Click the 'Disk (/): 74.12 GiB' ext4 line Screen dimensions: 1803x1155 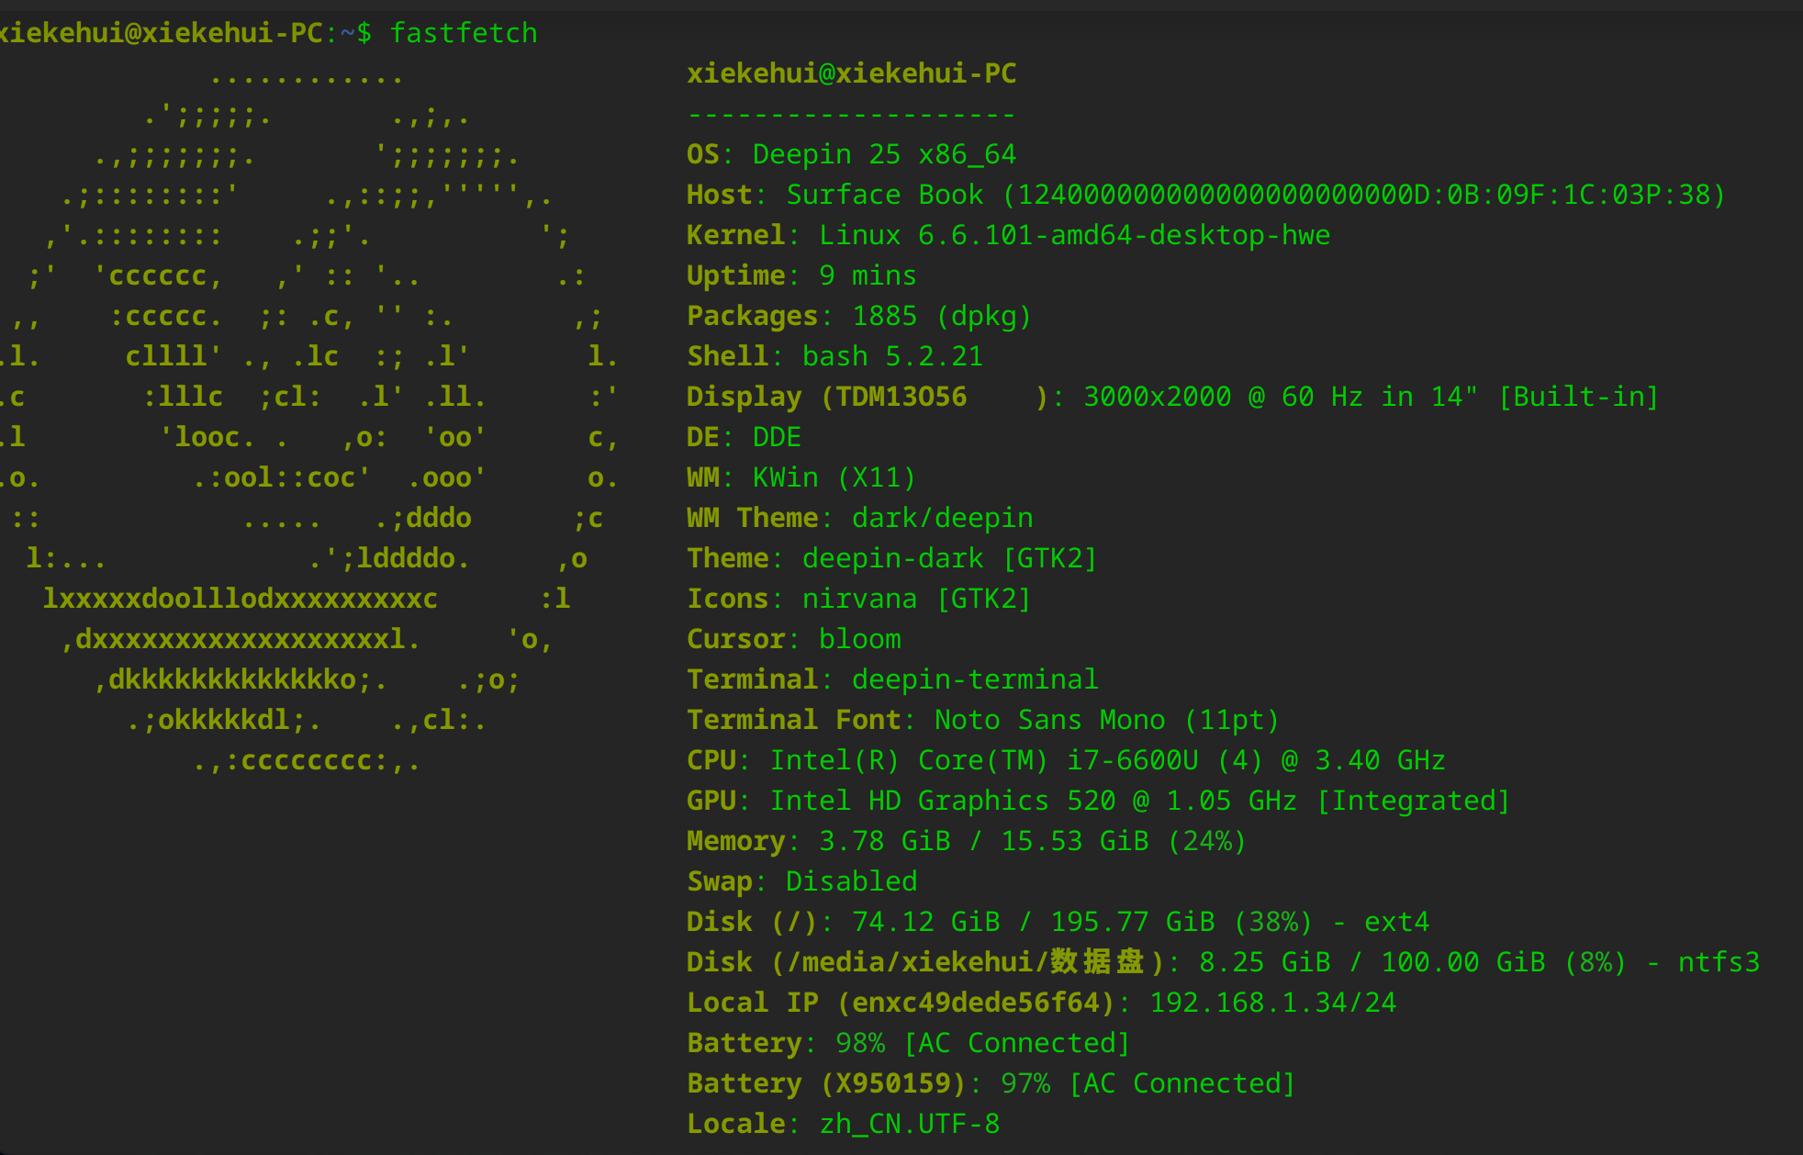coord(1058,922)
